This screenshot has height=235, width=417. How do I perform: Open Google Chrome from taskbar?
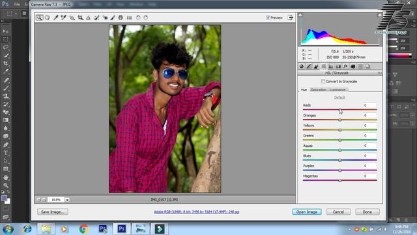[84, 229]
